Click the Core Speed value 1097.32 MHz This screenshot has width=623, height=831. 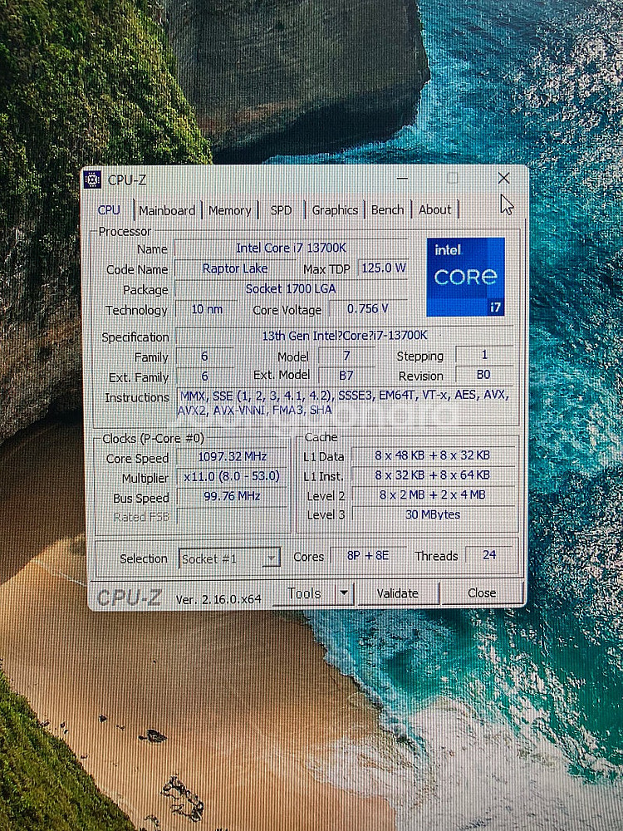click(x=232, y=457)
